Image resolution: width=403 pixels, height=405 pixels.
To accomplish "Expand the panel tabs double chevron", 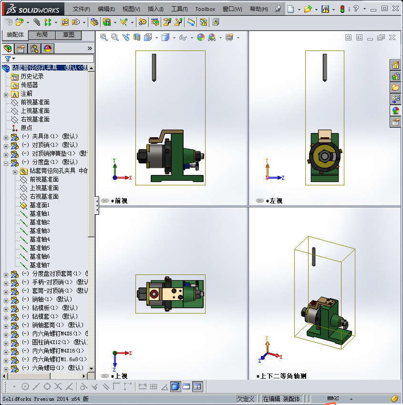I will tap(90, 48).
